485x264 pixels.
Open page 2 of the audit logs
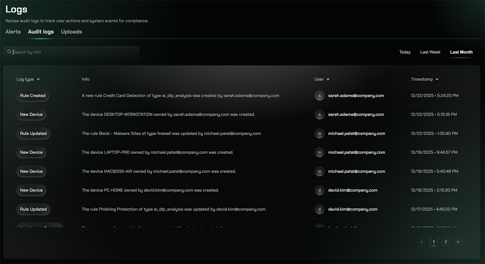(x=446, y=242)
